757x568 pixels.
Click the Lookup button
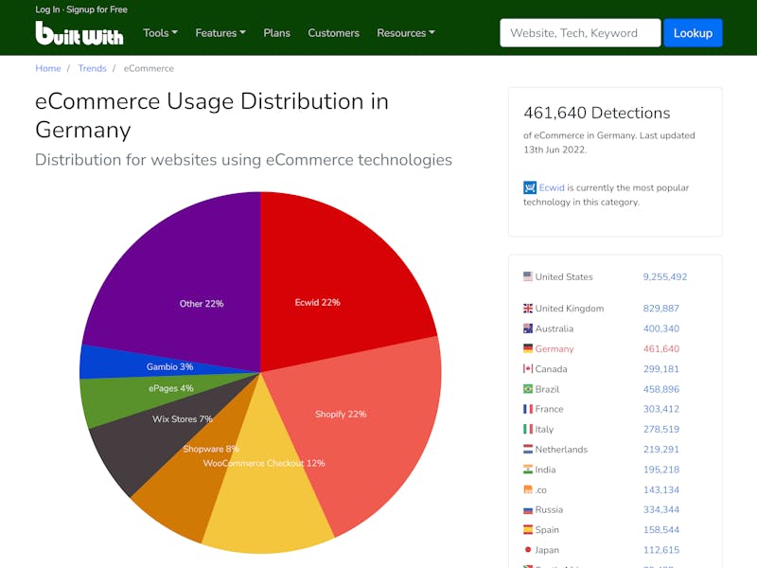tap(693, 33)
